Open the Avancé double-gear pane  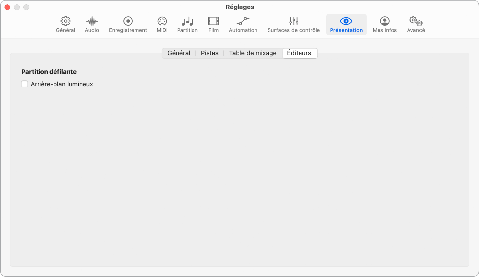(416, 21)
